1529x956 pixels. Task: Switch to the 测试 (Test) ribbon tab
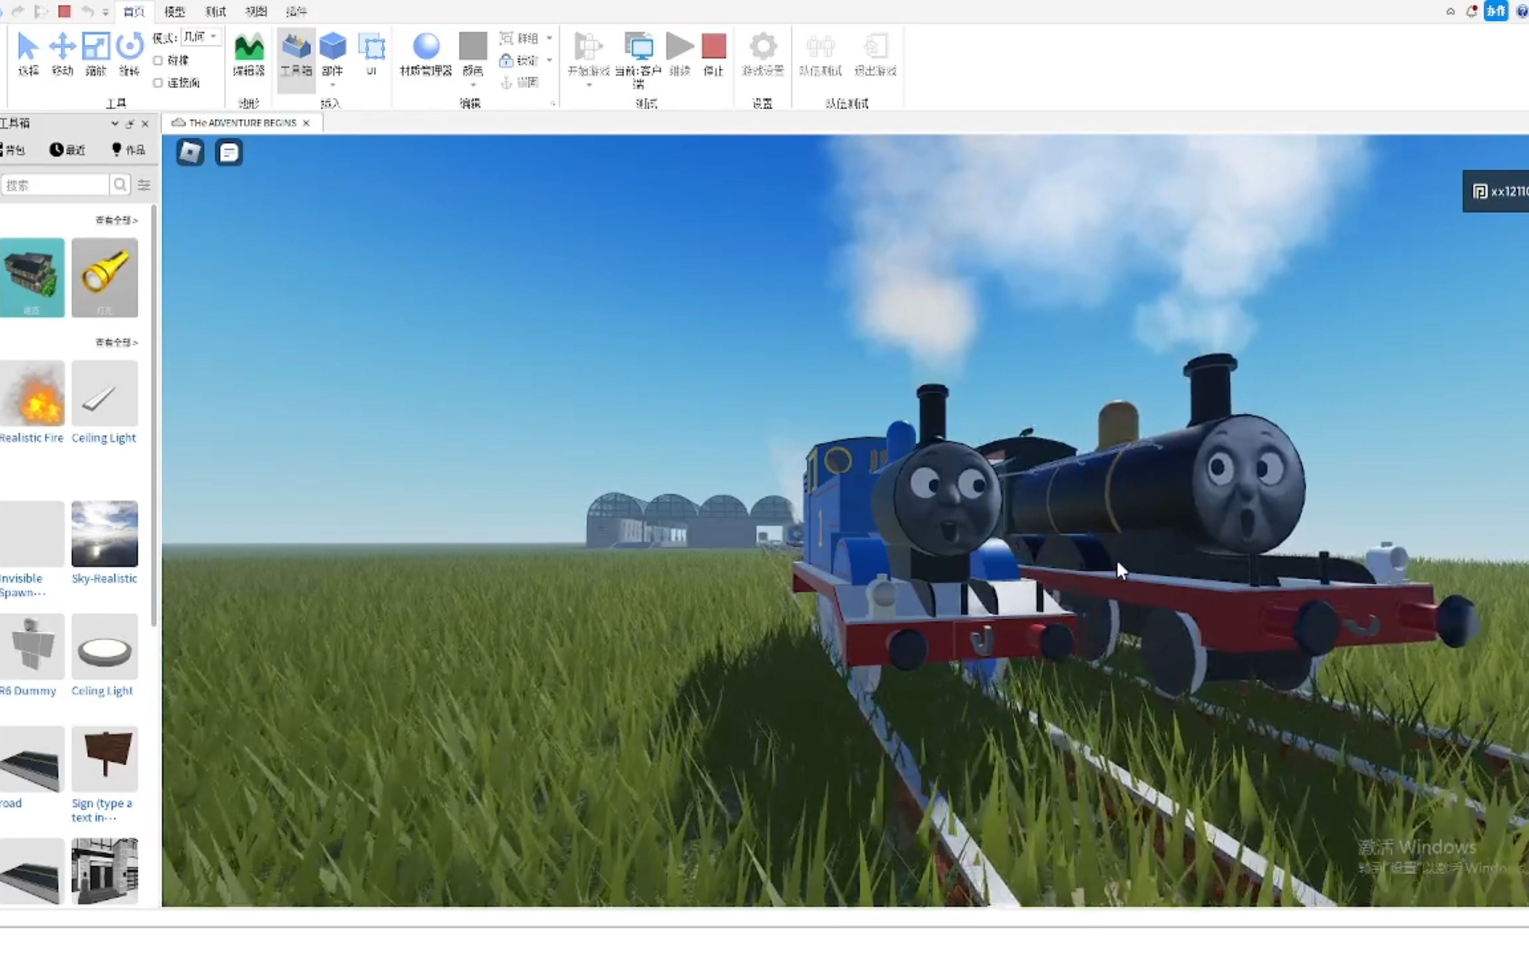pyautogui.click(x=215, y=12)
